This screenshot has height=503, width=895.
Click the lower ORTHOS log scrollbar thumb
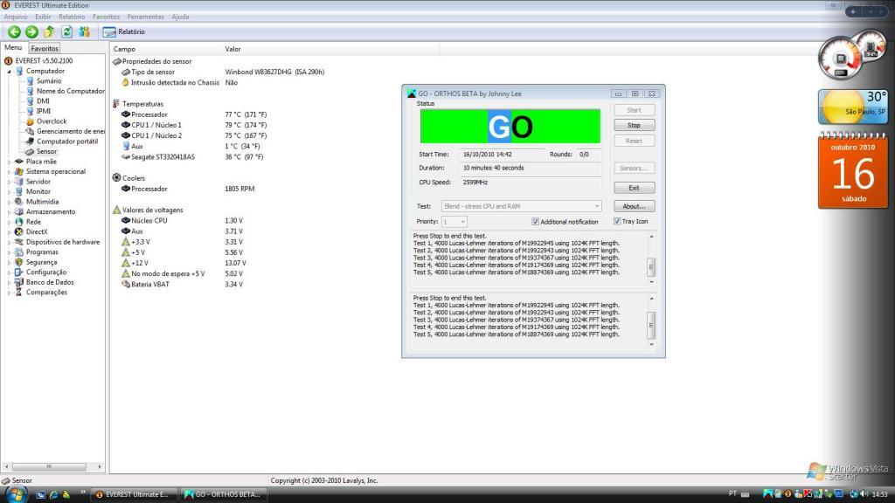[x=650, y=325]
